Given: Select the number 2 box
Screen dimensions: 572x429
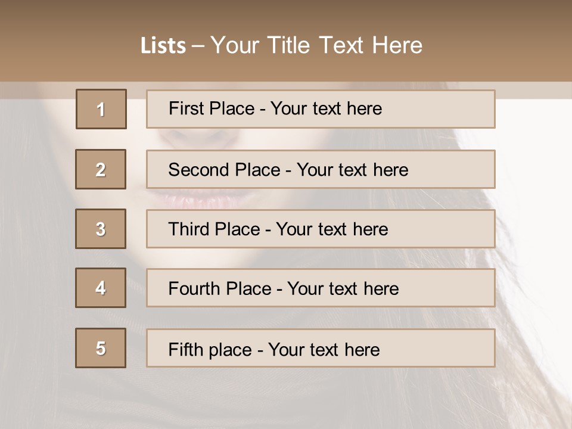Looking at the screenshot, I should (x=101, y=169).
